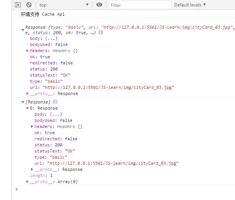This screenshot has height=200, width=235.
Task: Click 'ok: true' in array entry 0
Action: tap(44, 133)
